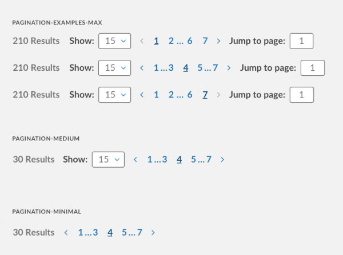Open Show dropdown in third pagination row
Image resolution: width=343 pixels, height=255 pixels.
click(114, 95)
